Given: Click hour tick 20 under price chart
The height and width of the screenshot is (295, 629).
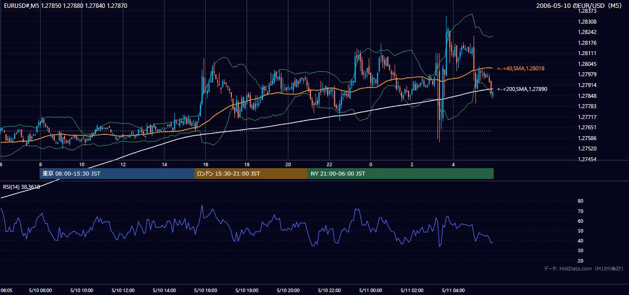Looking at the screenshot, I should [288, 164].
